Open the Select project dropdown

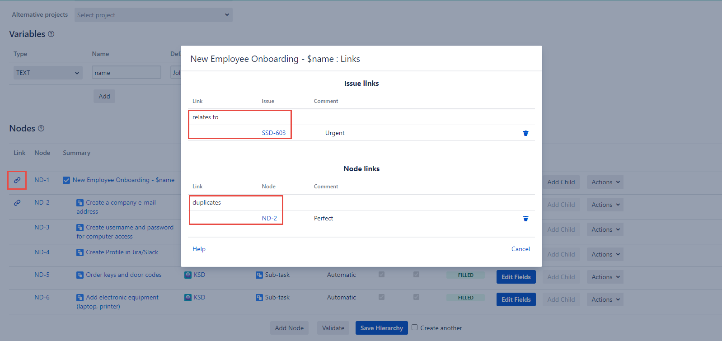[x=153, y=15]
